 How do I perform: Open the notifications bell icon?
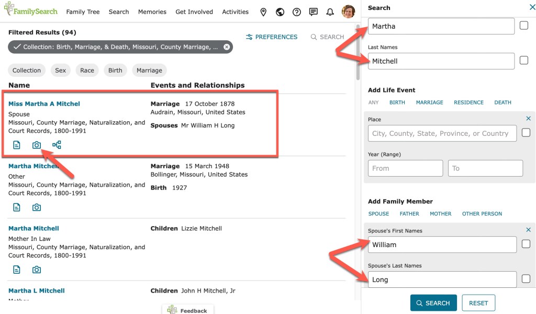click(x=330, y=12)
